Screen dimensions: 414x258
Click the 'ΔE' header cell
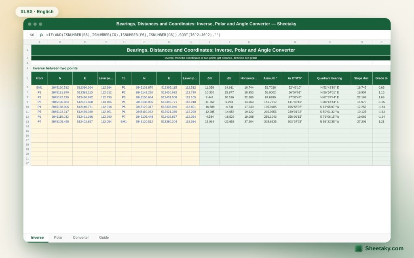coord(229,78)
